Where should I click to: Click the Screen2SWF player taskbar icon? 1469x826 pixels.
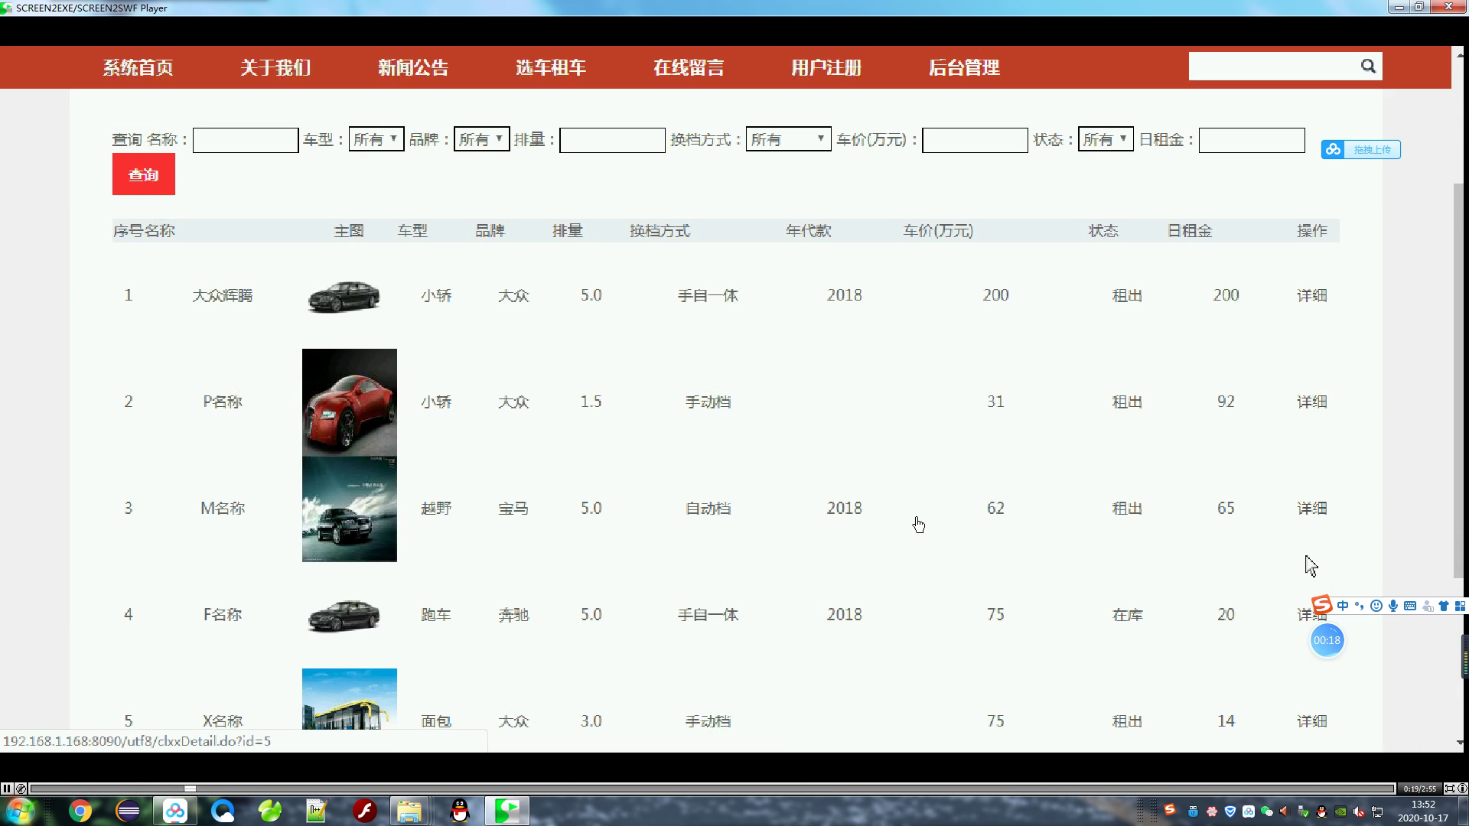tap(506, 811)
